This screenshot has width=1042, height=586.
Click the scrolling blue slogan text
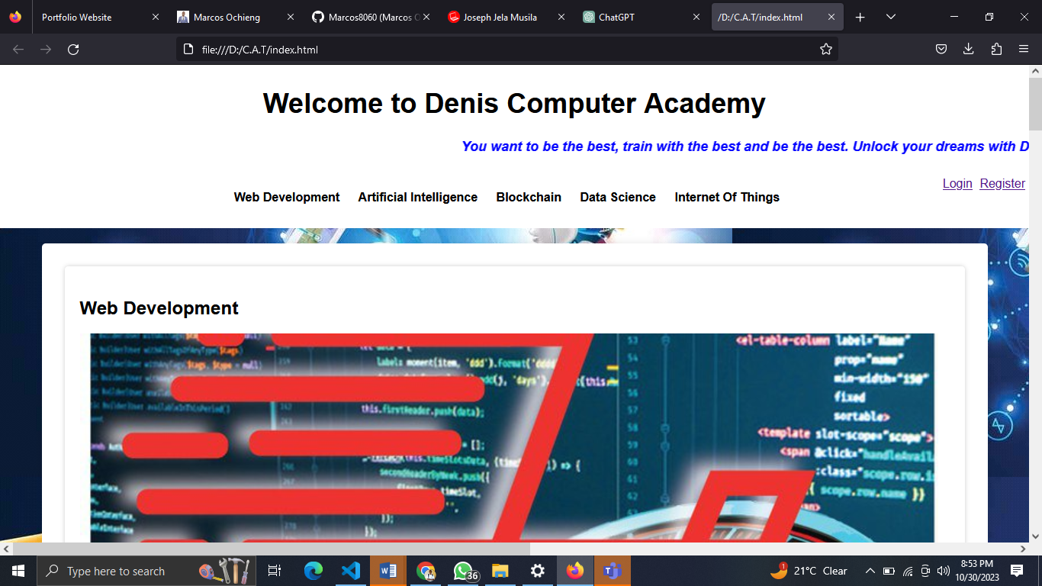point(745,146)
